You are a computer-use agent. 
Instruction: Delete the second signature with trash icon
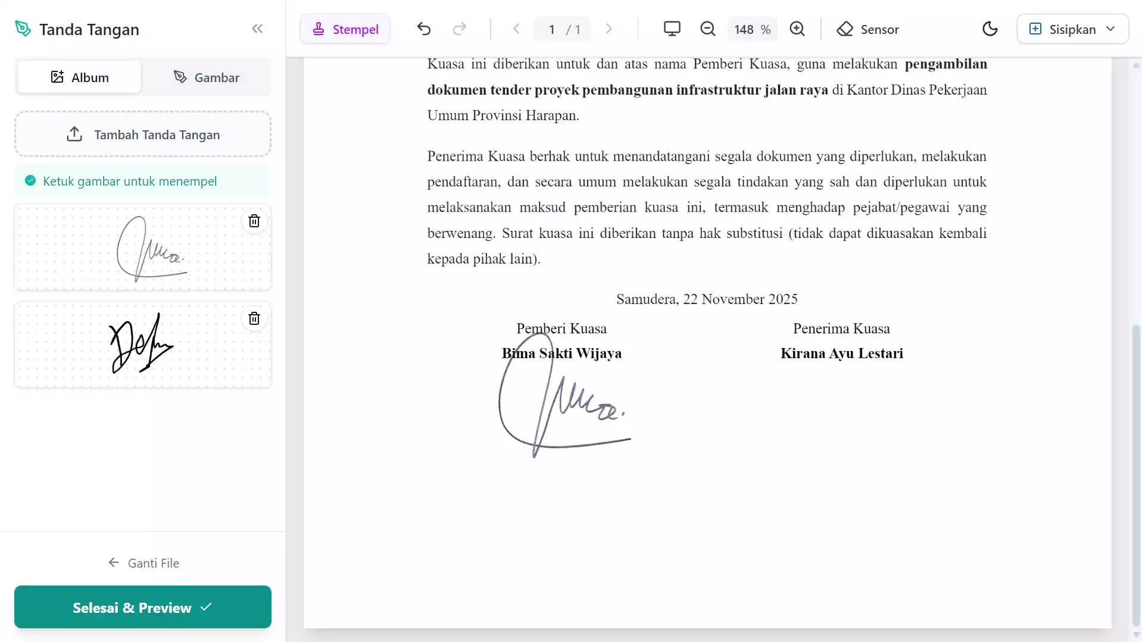tap(254, 319)
